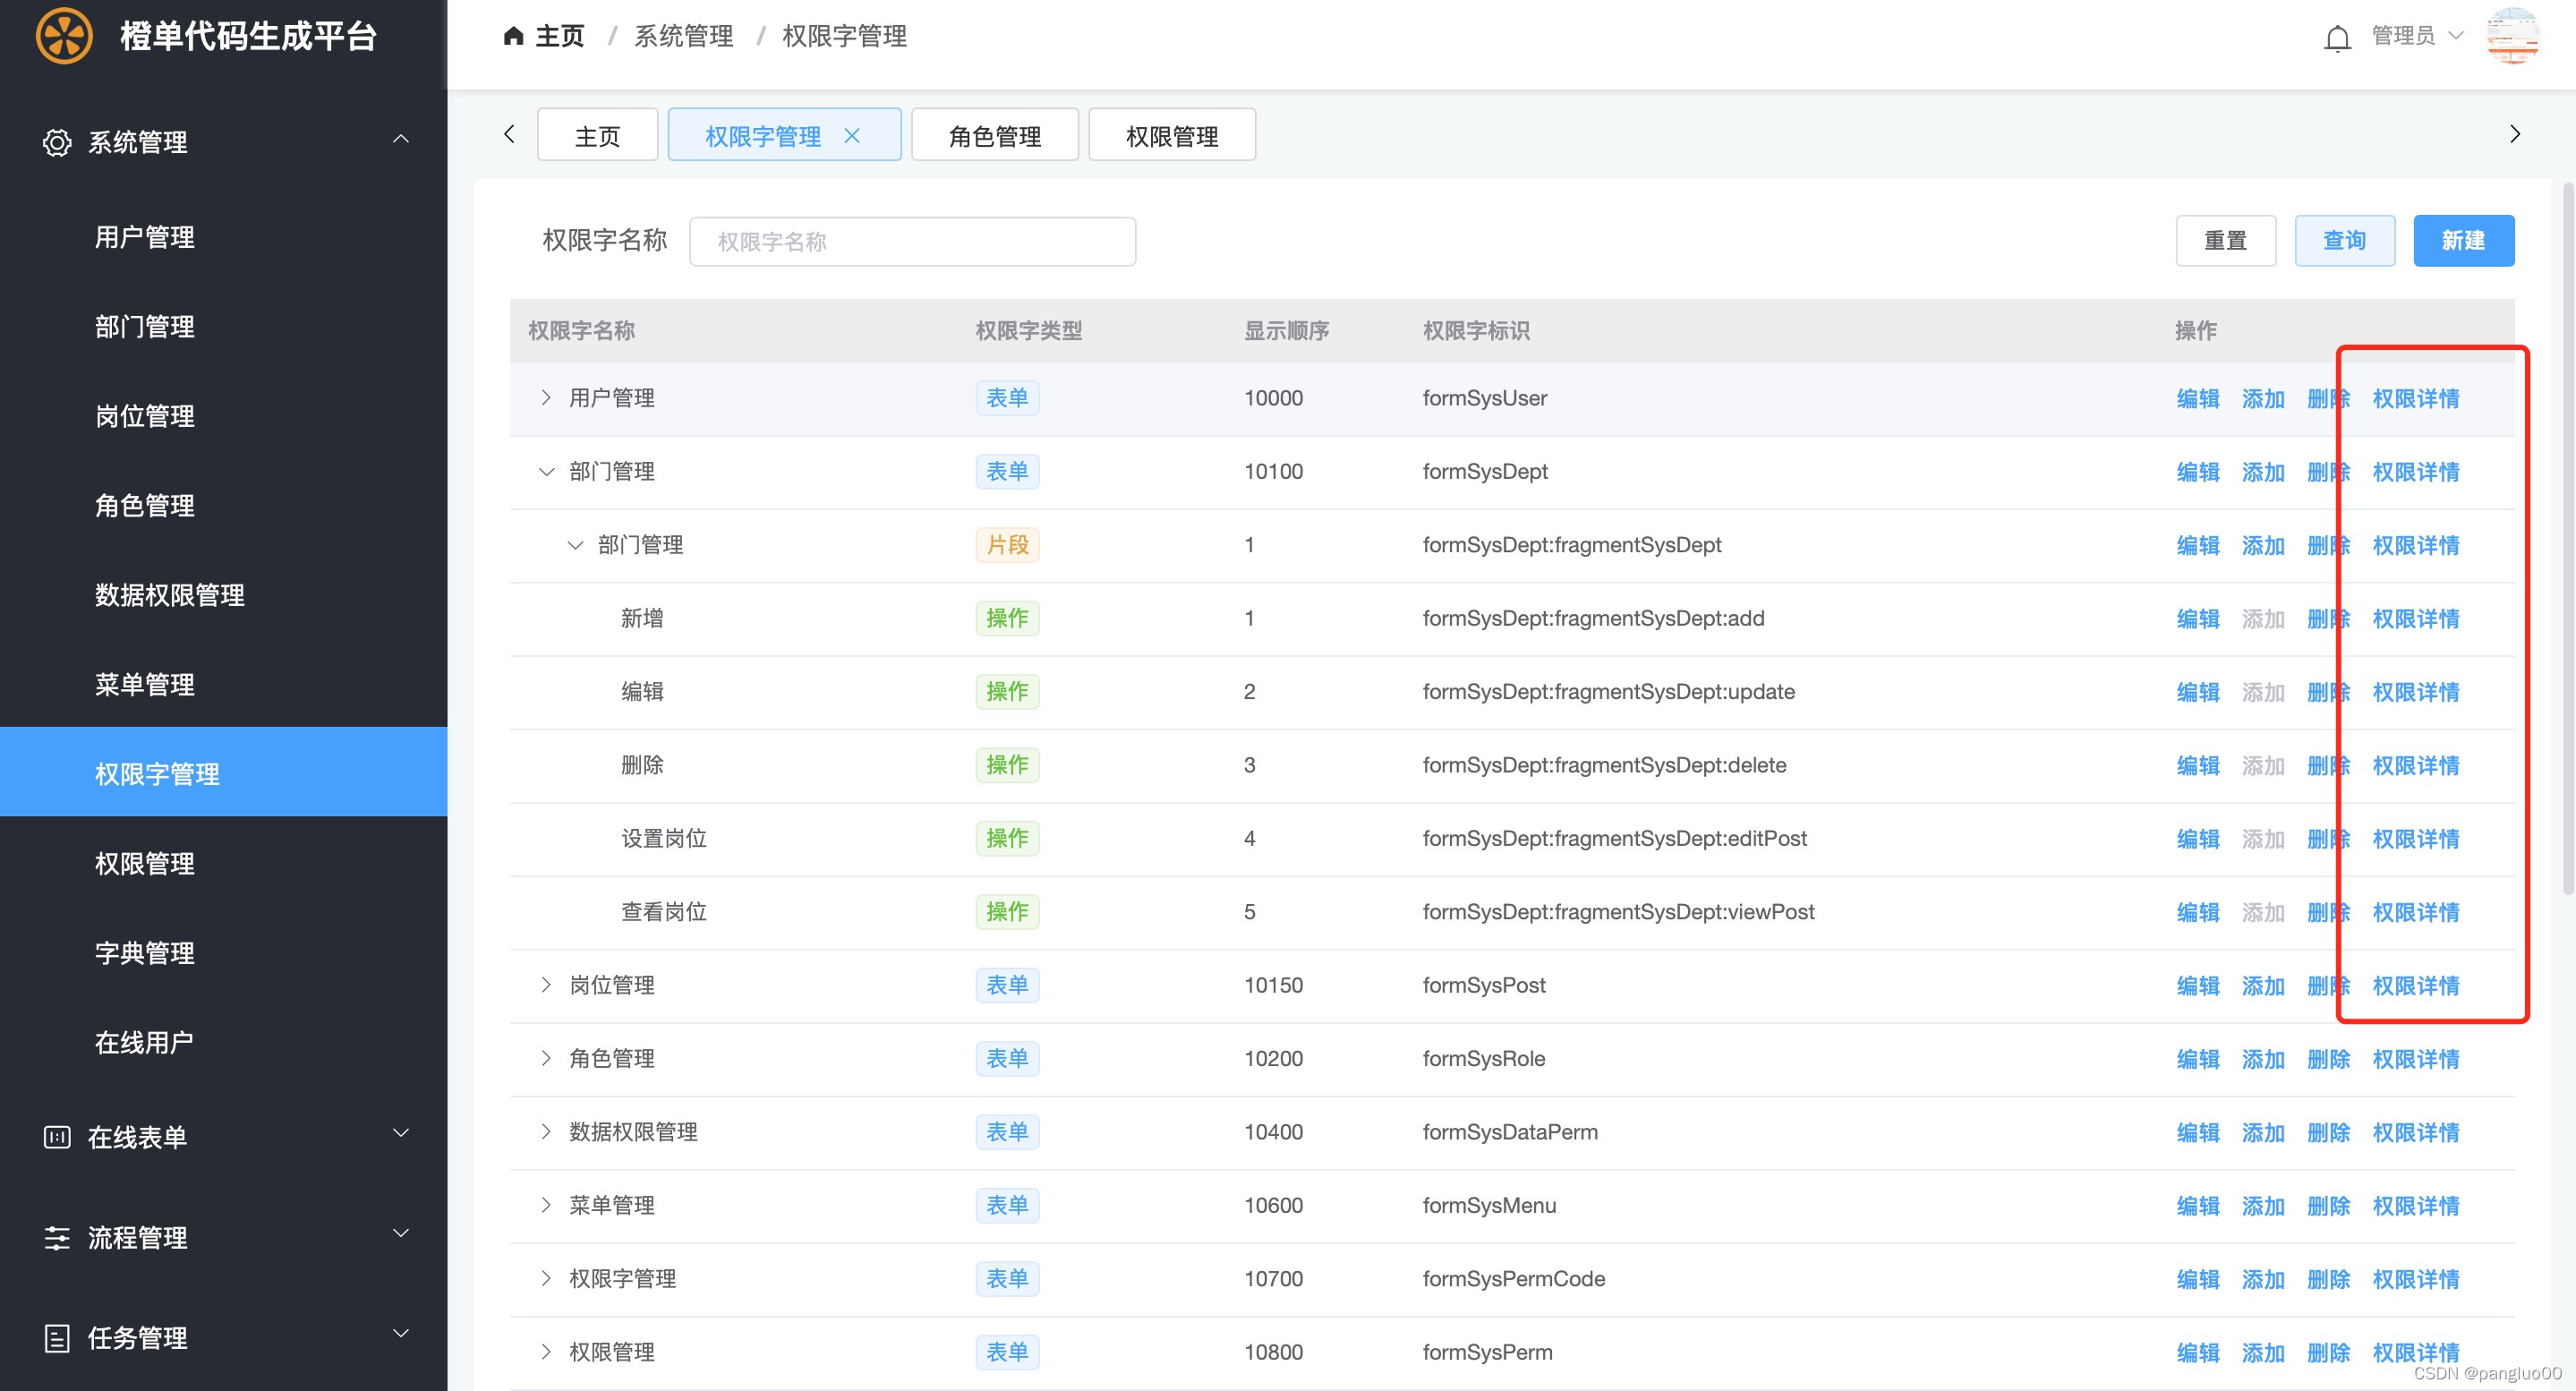Click the orange platform logo icon

[x=64, y=36]
